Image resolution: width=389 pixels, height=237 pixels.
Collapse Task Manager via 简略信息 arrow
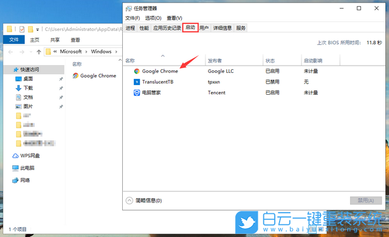click(x=129, y=201)
